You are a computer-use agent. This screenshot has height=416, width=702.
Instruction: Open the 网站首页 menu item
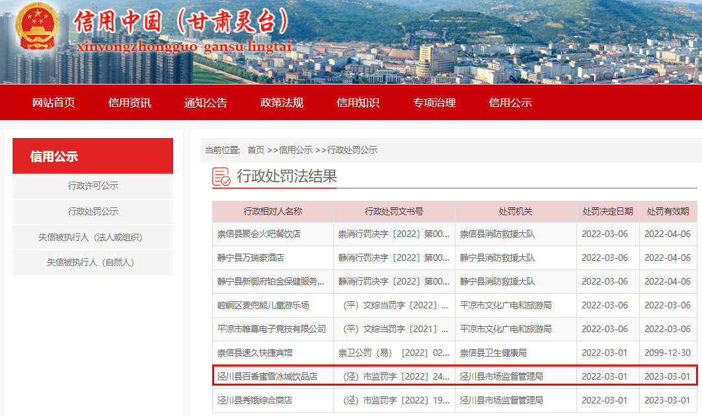pyautogui.click(x=54, y=102)
